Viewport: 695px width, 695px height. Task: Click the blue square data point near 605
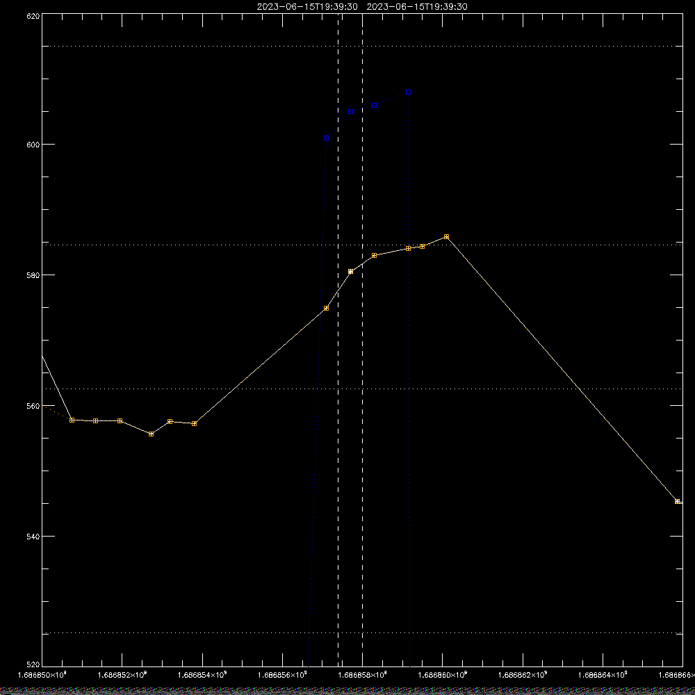350,112
